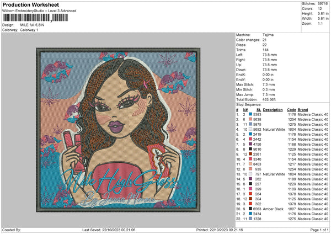Click the brown swatch beside stitch count 2361
The width and height of the screenshot is (331, 234).
[x=250, y=154]
